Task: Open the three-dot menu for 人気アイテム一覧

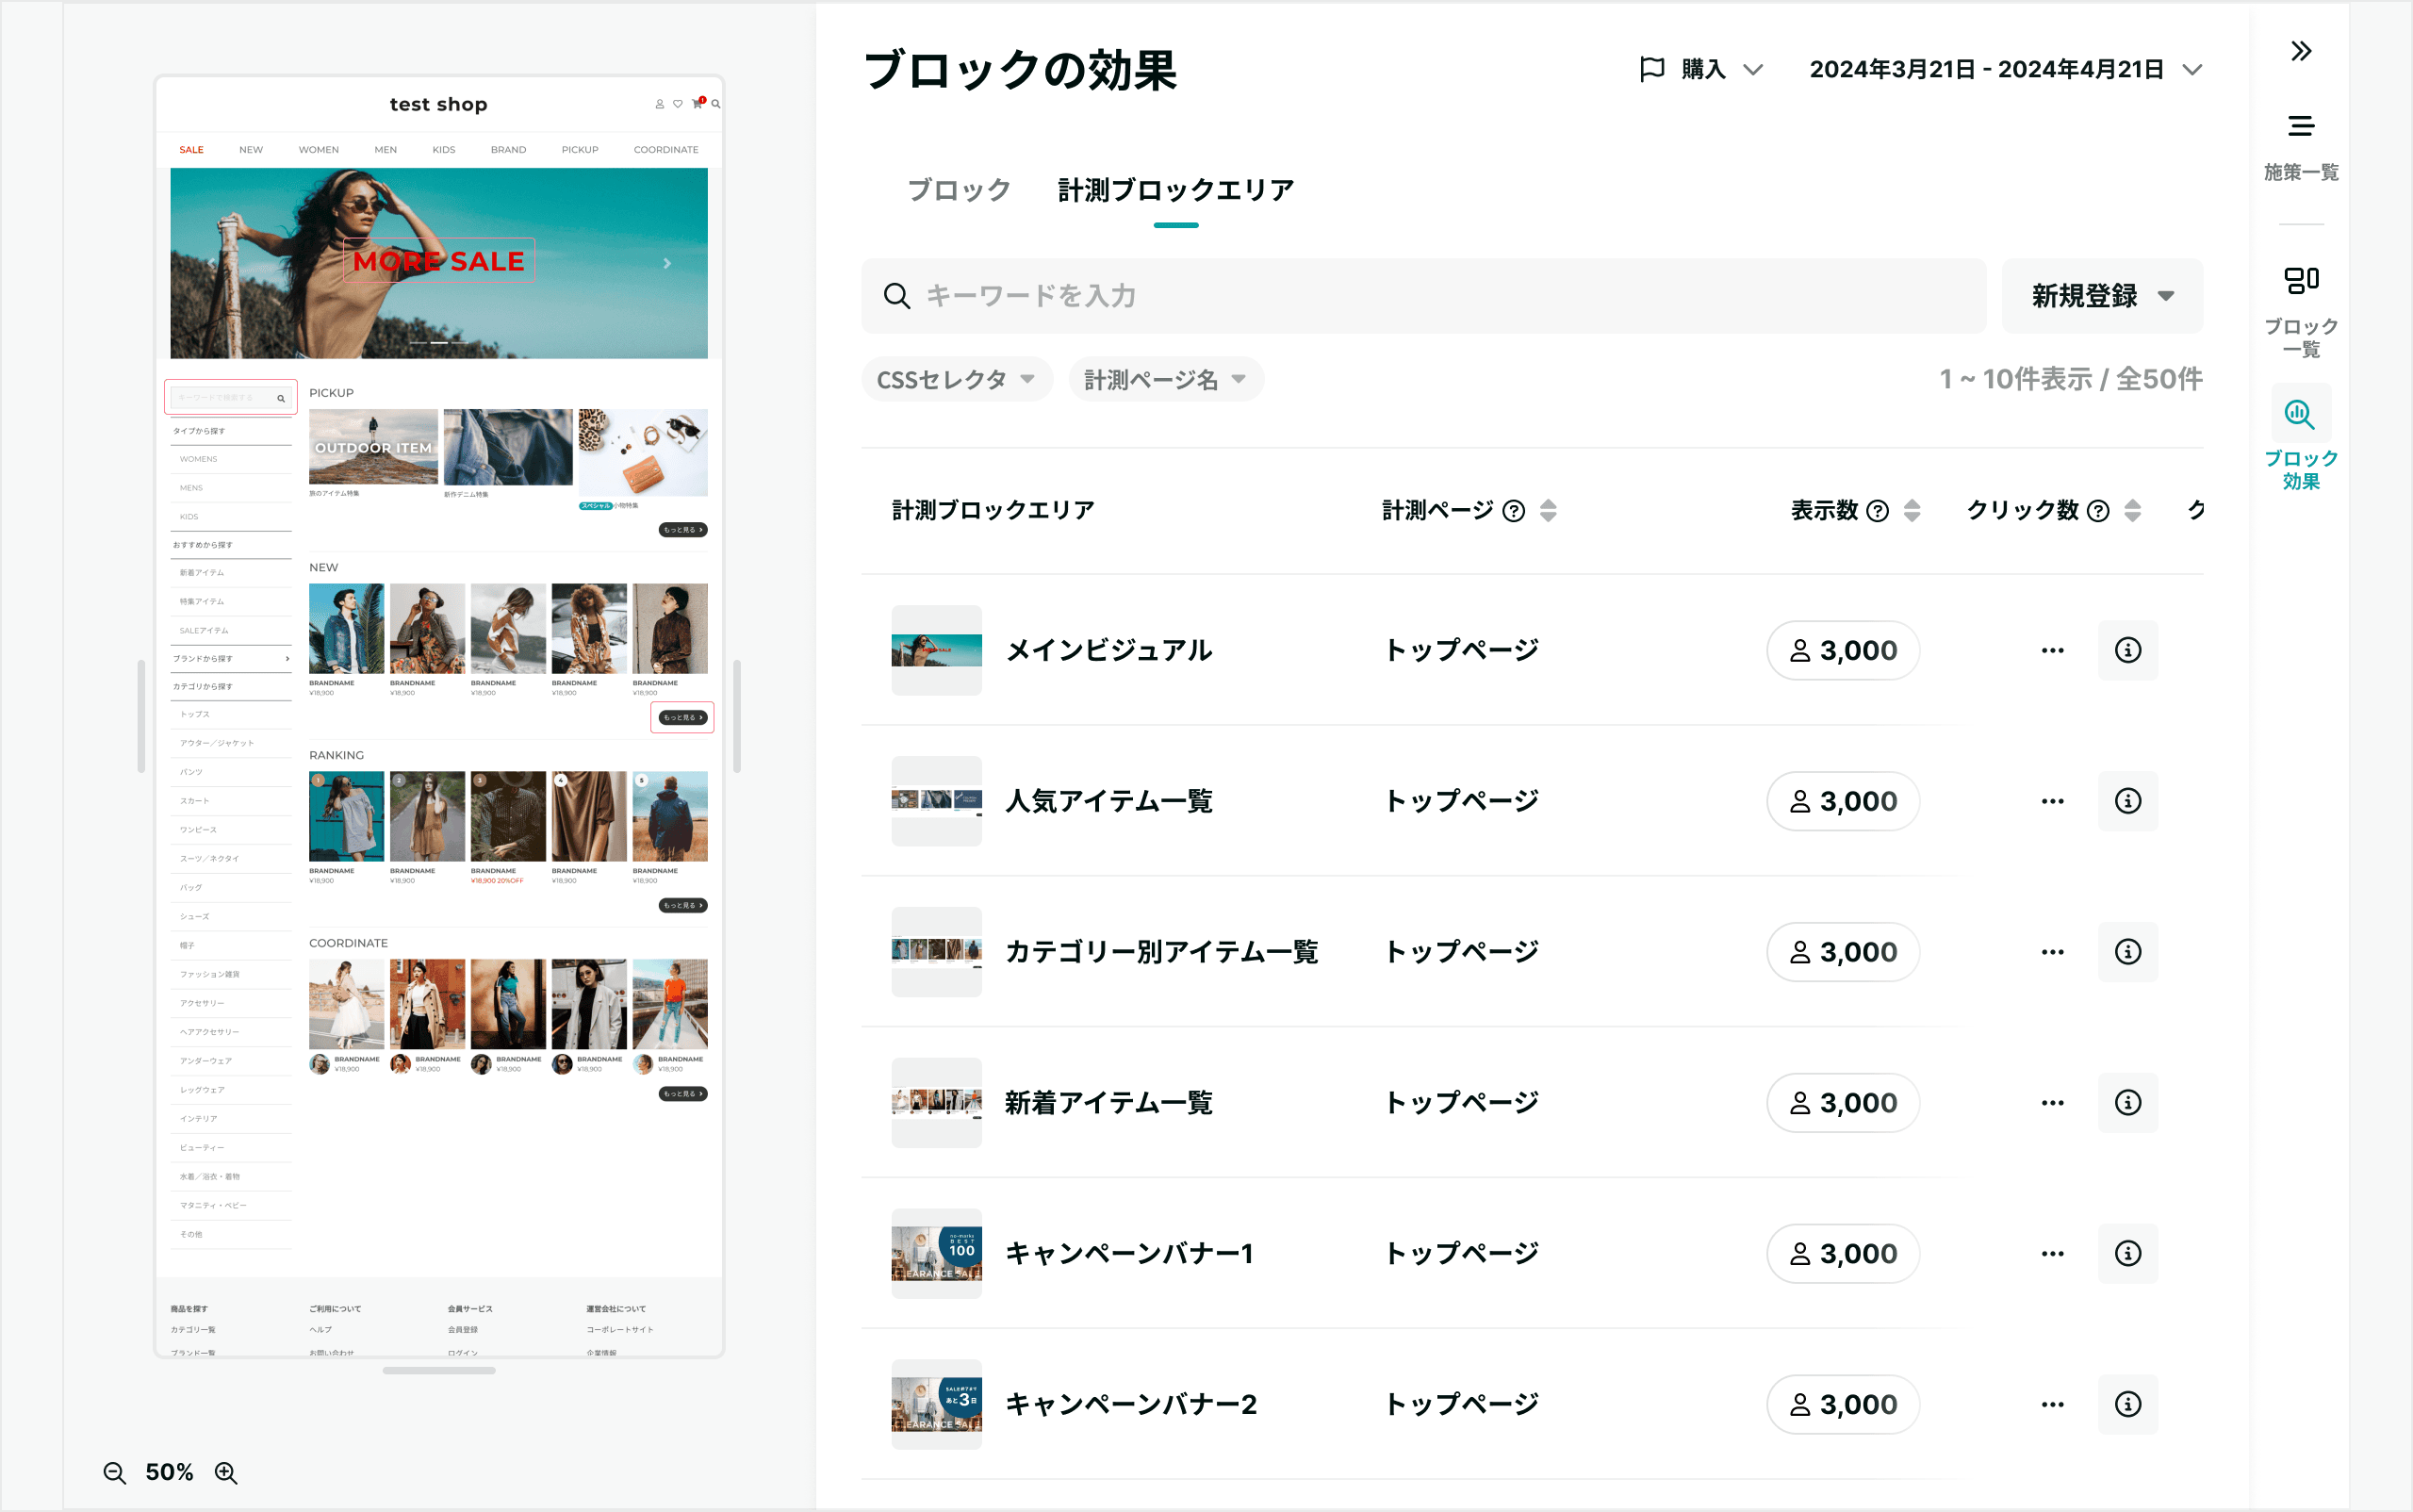Action: coord(2052,801)
